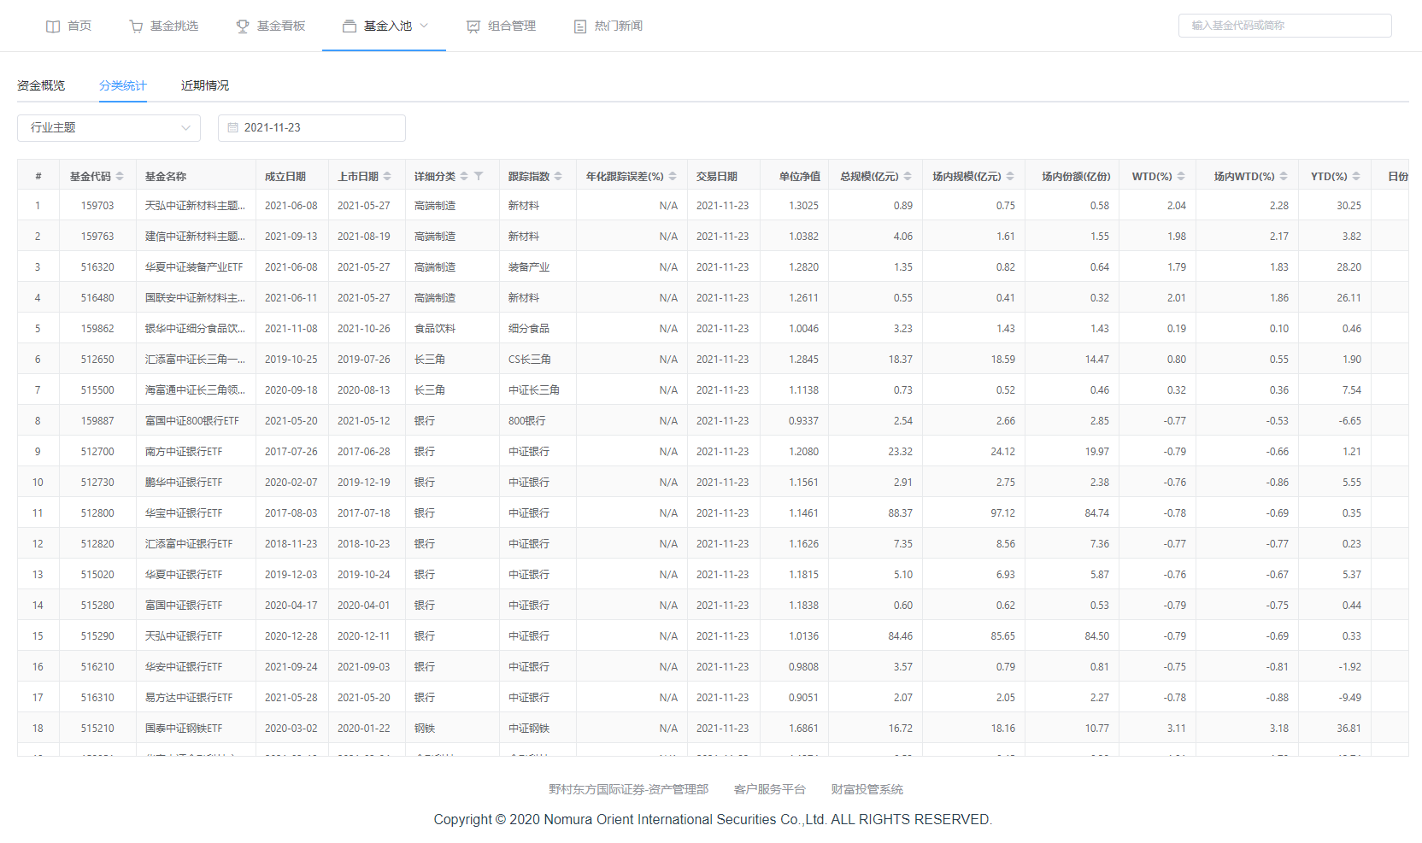The image size is (1422, 843).
Task: Switch to the 近期情况 tab
Action: pyautogui.click(x=205, y=85)
